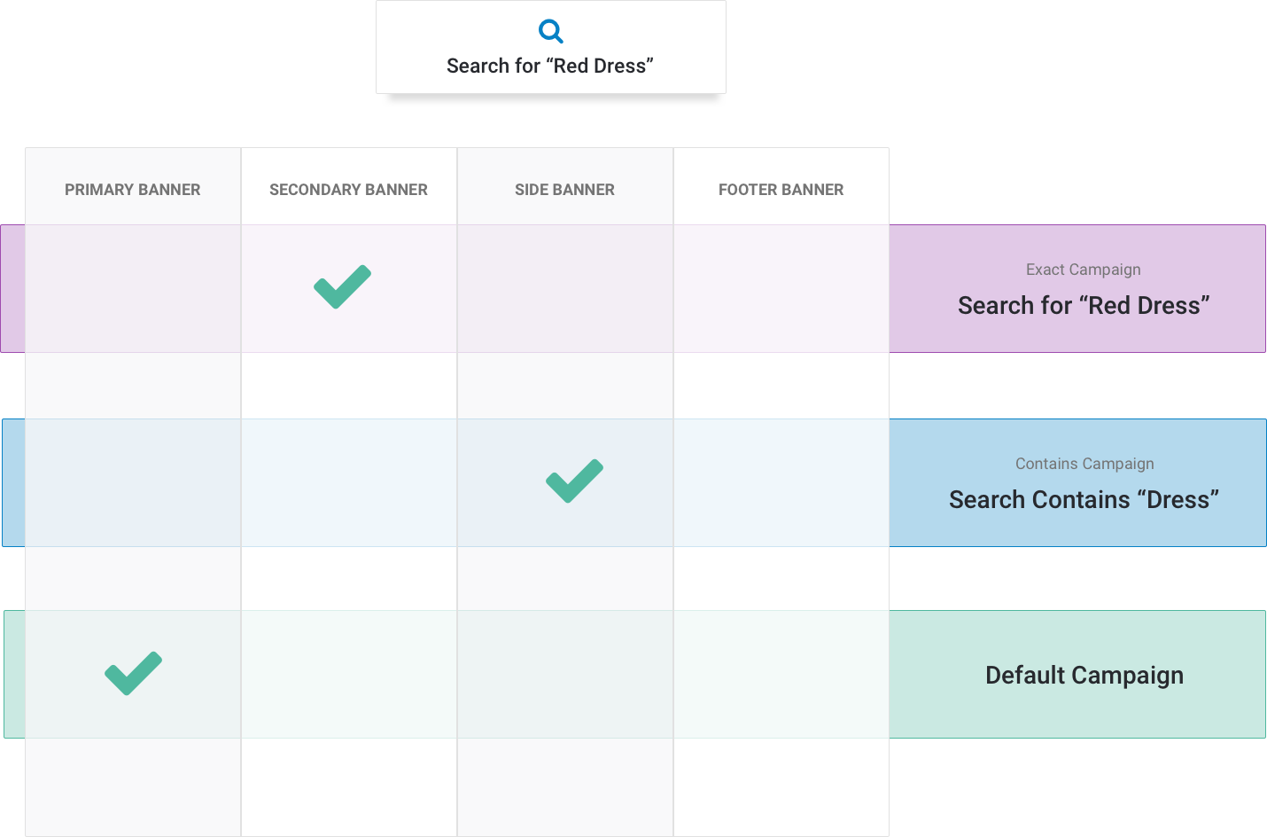
Task: Click empty Footer Banner cell in Exact Campaign row
Action: click(x=781, y=289)
